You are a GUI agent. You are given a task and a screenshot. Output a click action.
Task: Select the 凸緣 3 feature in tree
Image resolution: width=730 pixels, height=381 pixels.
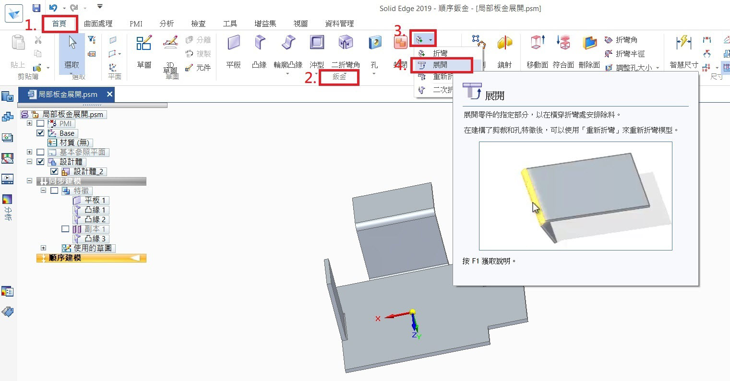point(90,239)
